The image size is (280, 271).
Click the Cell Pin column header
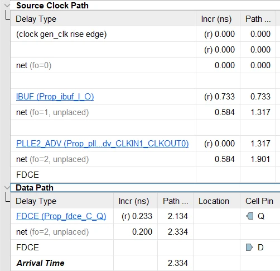[260, 201]
